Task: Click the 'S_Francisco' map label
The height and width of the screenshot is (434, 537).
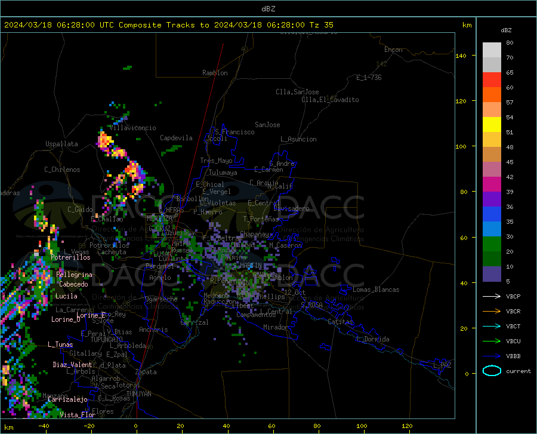Action: [234, 132]
